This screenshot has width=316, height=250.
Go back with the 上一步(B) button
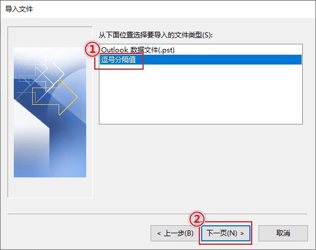click(x=175, y=233)
